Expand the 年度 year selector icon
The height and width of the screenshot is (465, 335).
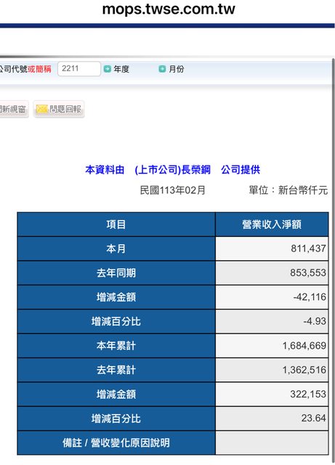(x=107, y=69)
